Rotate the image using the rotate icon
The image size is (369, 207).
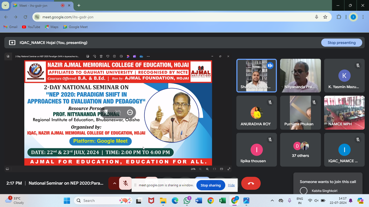[x=95, y=56]
